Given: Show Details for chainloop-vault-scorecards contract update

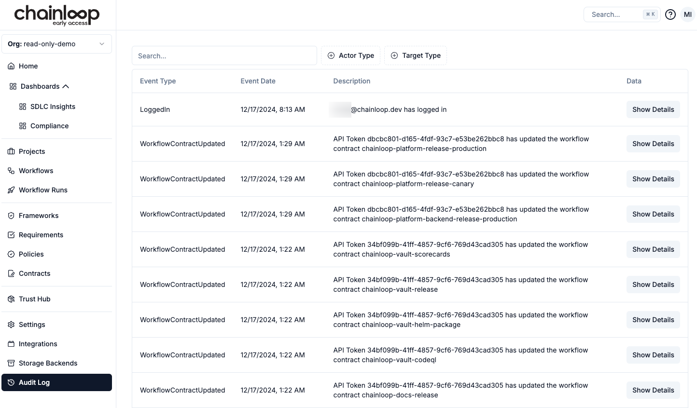Looking at the screenshot, I should (653, 249).
